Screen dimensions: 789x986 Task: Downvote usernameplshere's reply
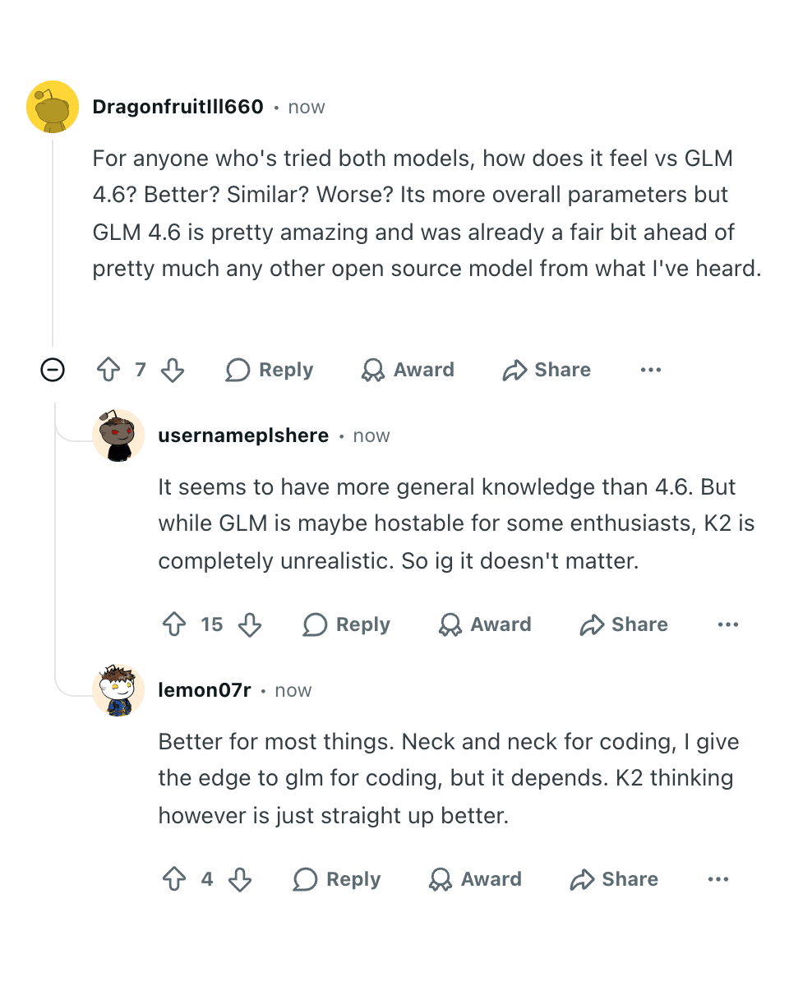pyautogui.click(x=249, y=624)
